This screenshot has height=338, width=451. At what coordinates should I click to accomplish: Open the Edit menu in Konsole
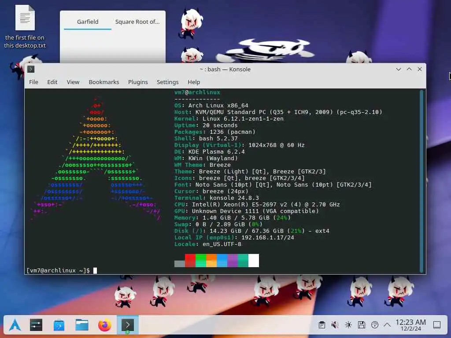pos(52,82)
